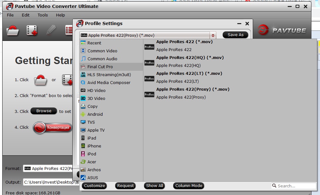Select Recent category icon in list
This screenshot has width=320, height=195.
[83, 43]
